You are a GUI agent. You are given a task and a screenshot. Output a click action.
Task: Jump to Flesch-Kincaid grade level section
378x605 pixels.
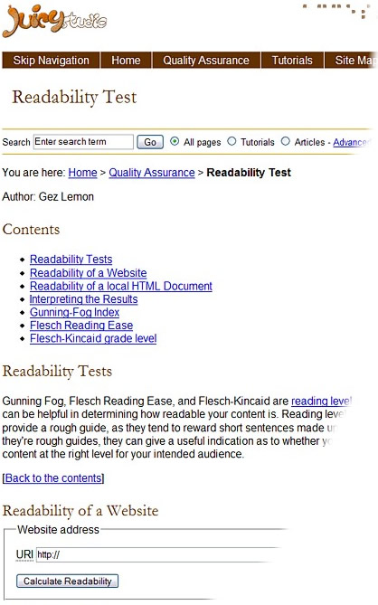pos(93,338)
